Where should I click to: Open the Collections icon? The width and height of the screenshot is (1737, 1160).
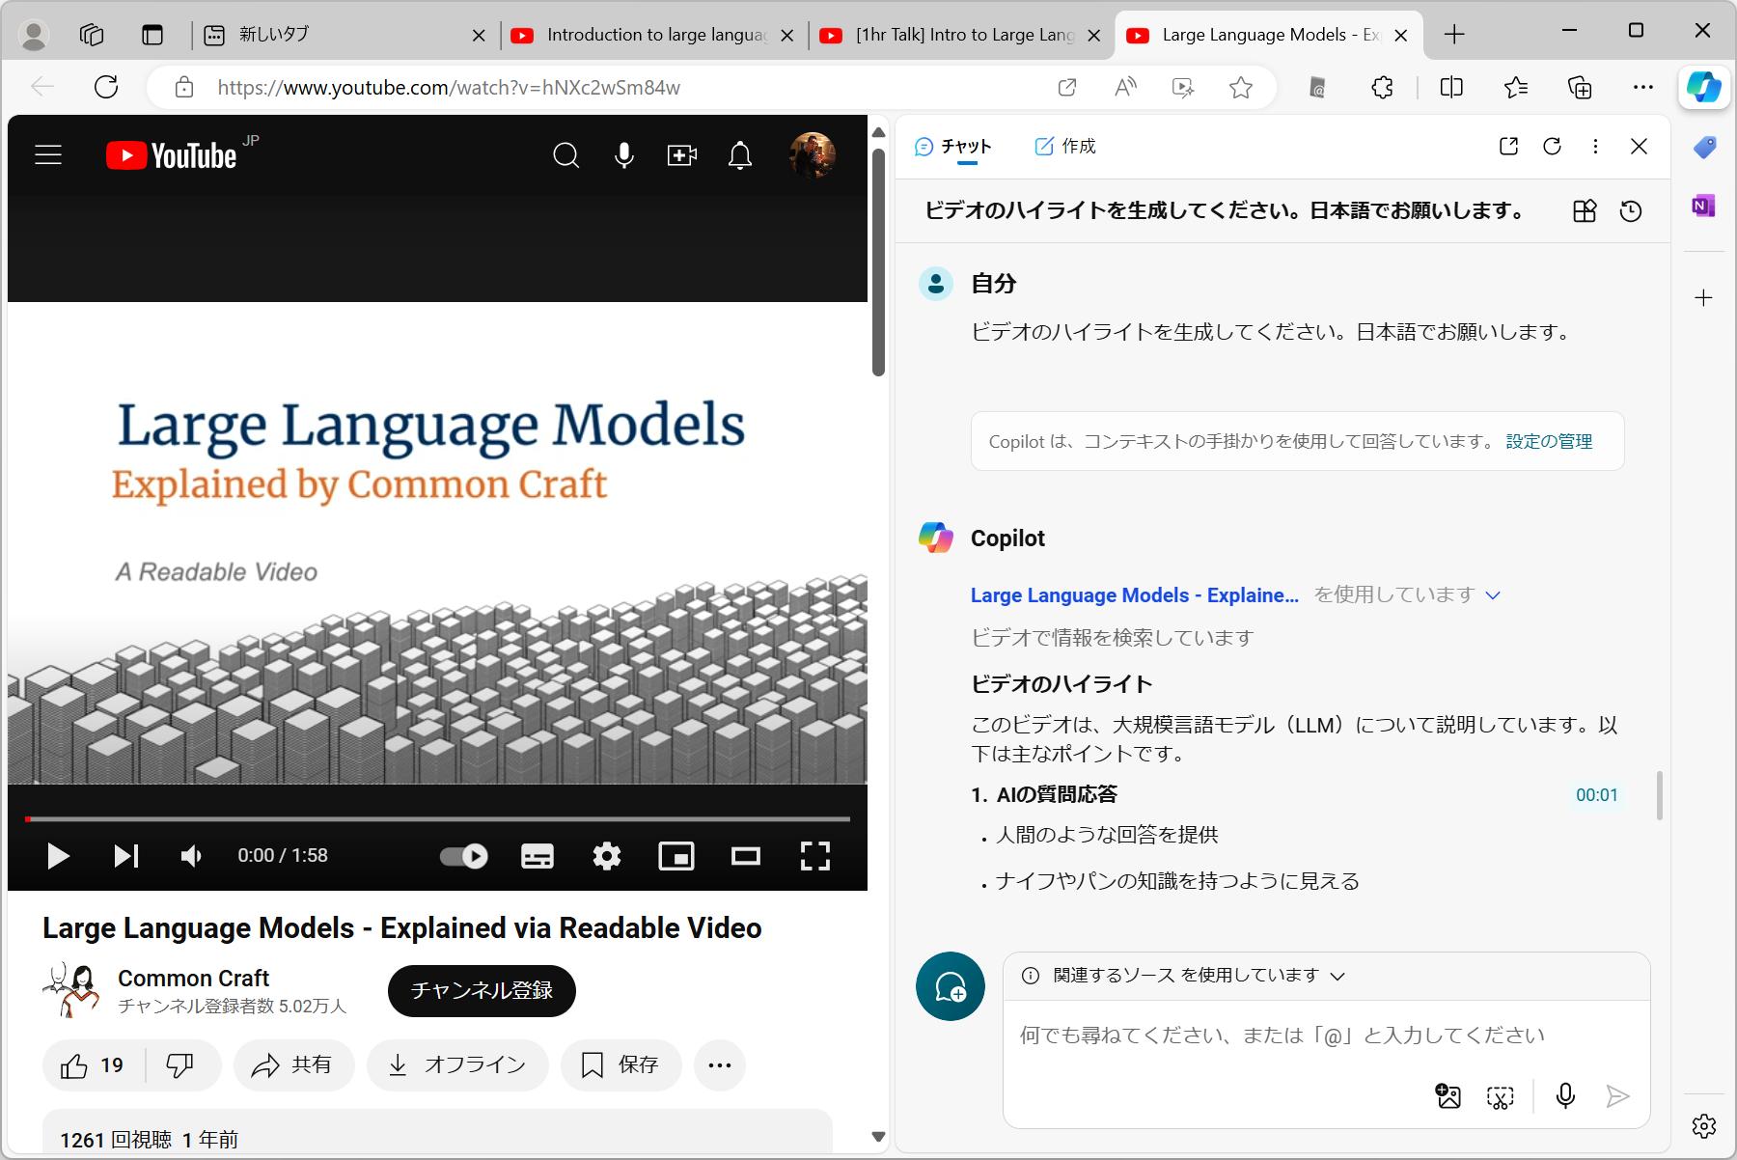pos(1580,88)
